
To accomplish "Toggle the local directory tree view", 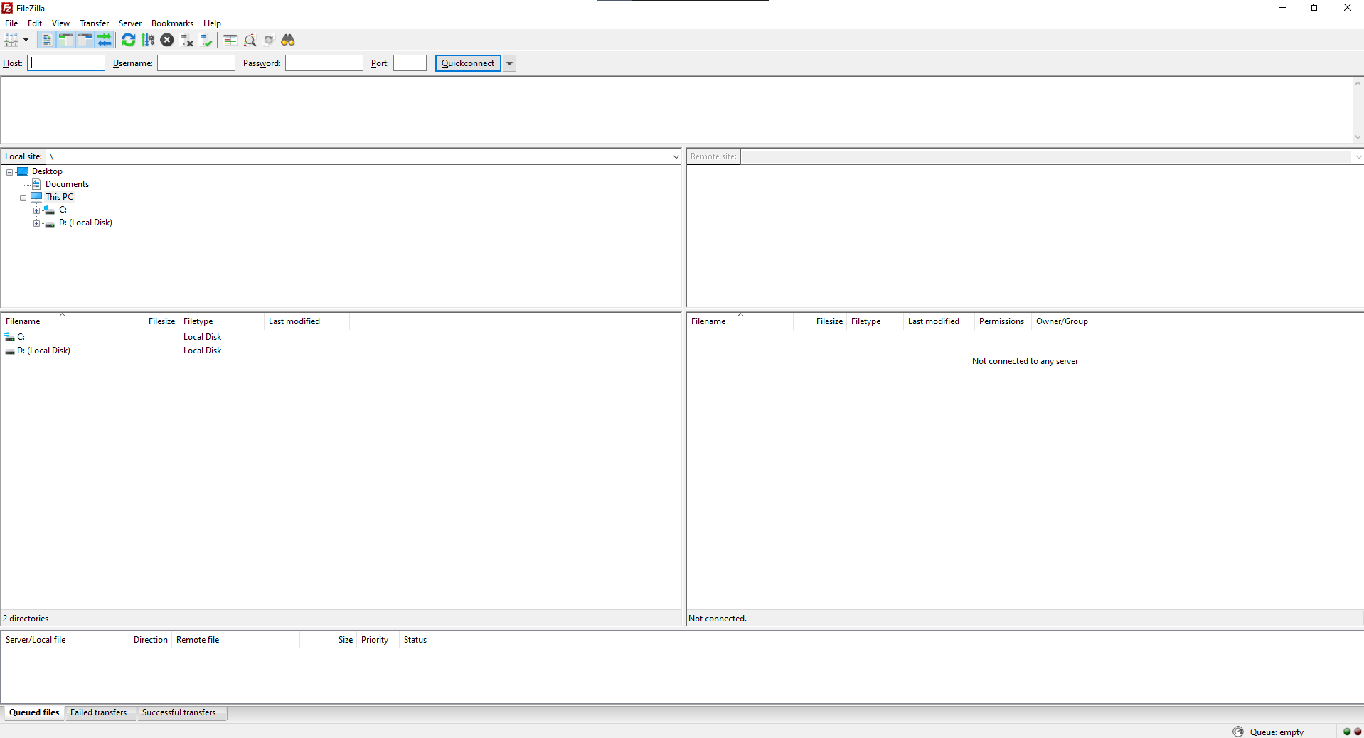I will tap(65, 40).
